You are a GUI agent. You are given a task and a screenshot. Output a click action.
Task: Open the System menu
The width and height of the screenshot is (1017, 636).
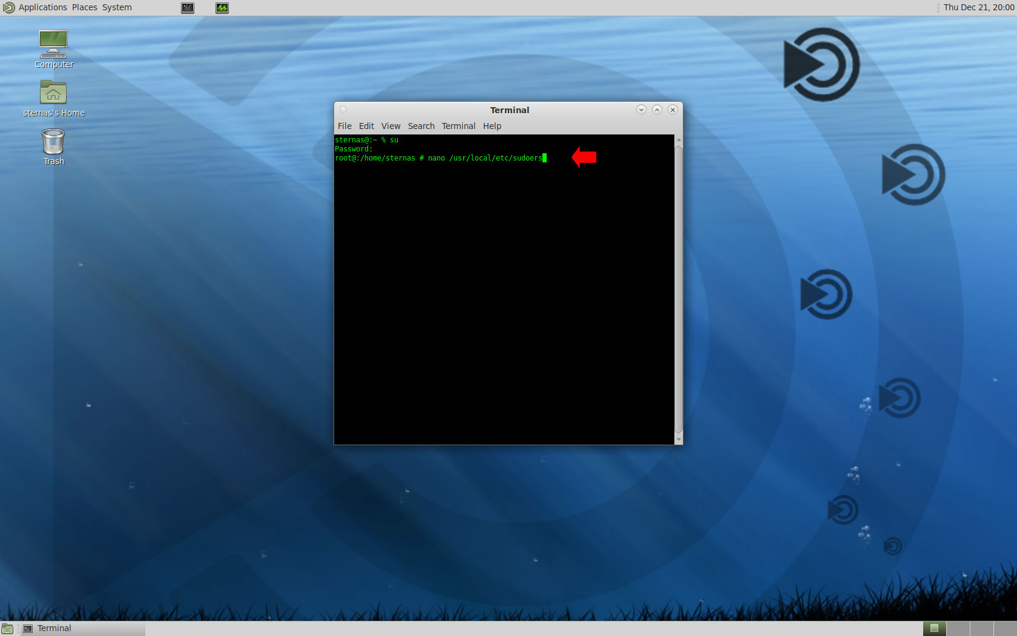tap(117, 7)
